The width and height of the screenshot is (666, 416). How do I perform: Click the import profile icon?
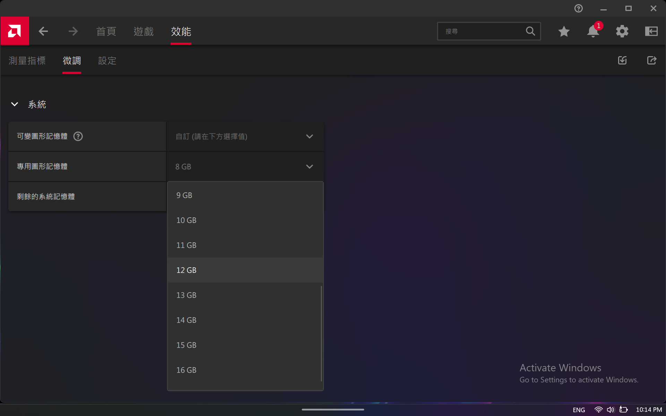tap(622, 61)
